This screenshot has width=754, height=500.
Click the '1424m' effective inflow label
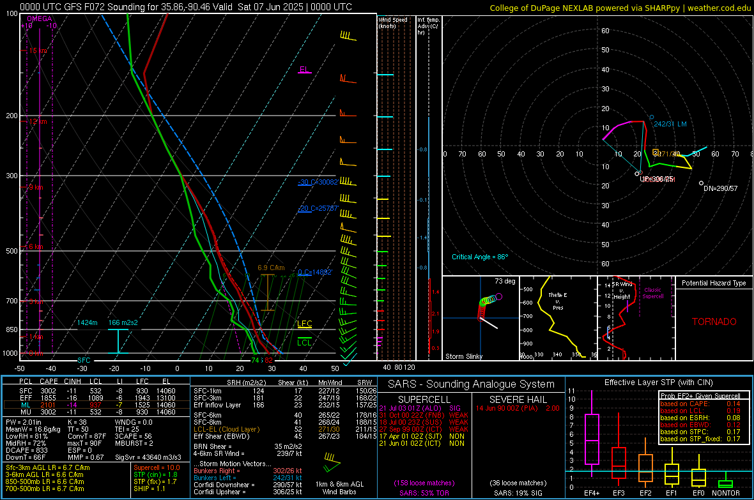click(87, 322)
